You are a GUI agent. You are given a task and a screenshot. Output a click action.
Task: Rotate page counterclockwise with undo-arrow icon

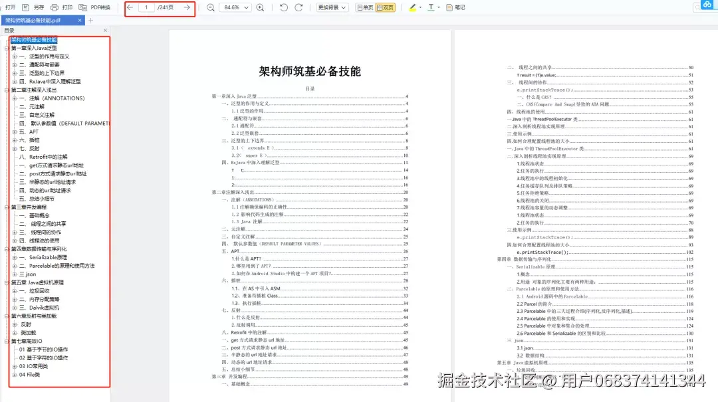284,7
